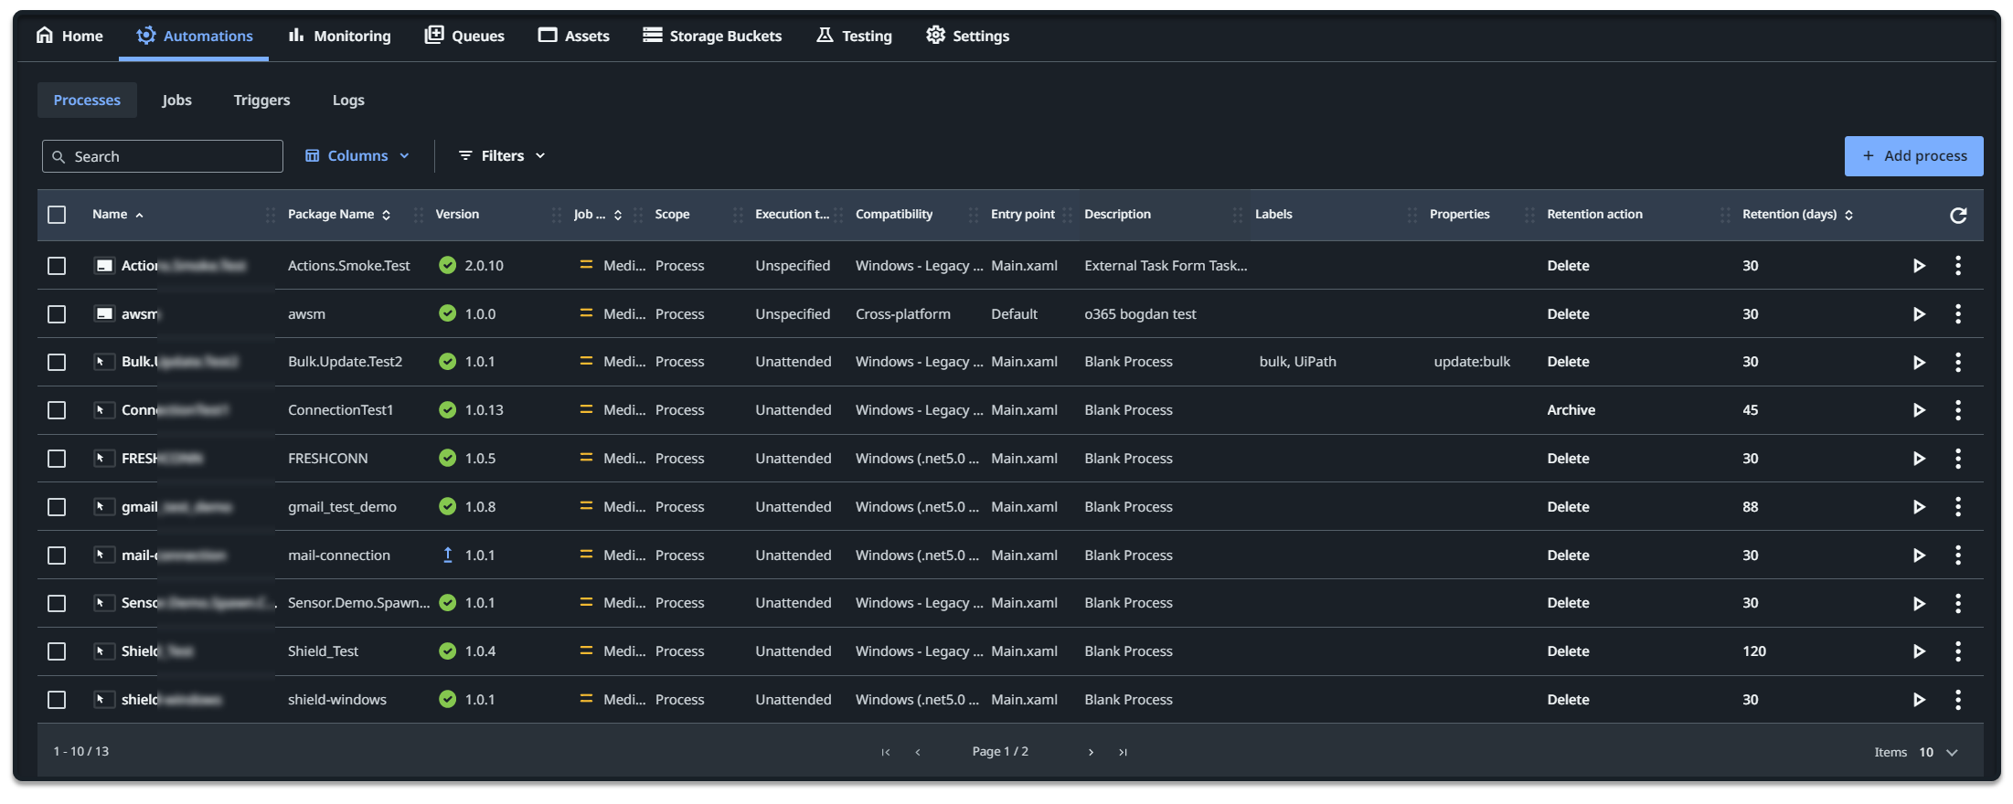Screen dimensions: 2013x804
Task: Sort by Retention (days) column
Action: (1797, 215)
